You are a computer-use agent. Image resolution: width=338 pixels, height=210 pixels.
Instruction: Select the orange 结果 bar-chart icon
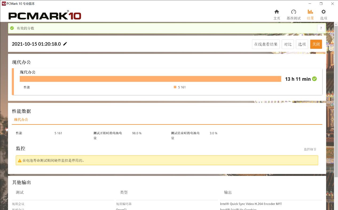click(310, 12)
